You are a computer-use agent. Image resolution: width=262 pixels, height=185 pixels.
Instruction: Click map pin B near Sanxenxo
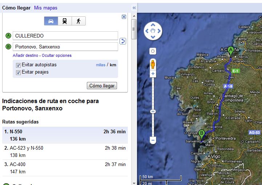click(x=202, y=134)
